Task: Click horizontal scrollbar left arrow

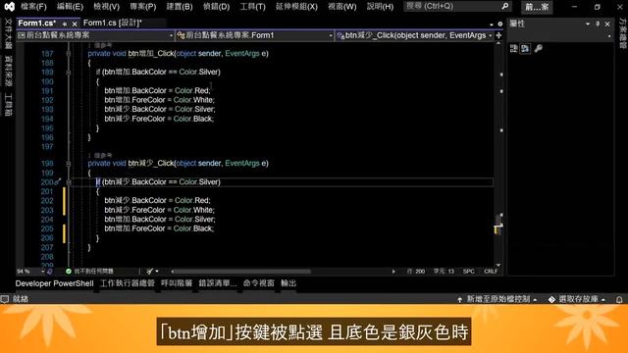Action: [173, 272]
